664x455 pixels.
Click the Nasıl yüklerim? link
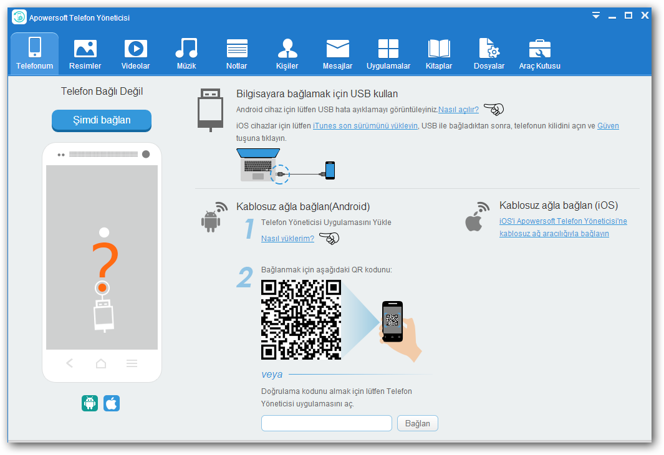click(287, 238)
